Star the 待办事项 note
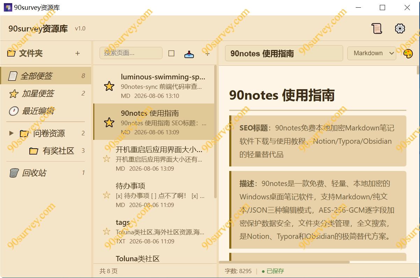The height and width of the screenshot is (278, 420). [x=107, y=195]
